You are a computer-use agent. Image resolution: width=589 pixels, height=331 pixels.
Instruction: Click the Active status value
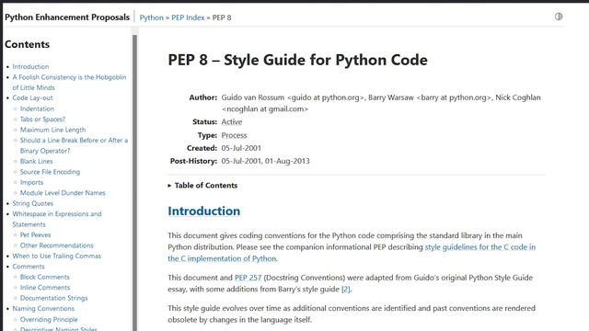(x=231, y=122)
